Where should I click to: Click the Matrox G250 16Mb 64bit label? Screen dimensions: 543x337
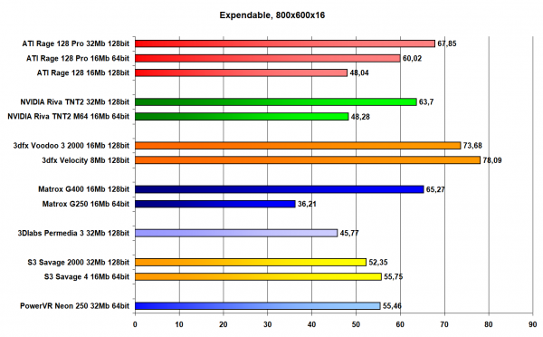[86, 204]
